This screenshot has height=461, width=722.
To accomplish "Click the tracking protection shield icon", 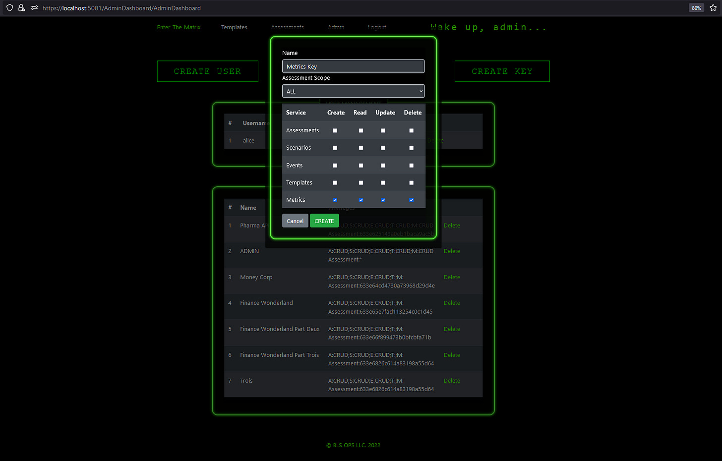I will coord(9,7).
